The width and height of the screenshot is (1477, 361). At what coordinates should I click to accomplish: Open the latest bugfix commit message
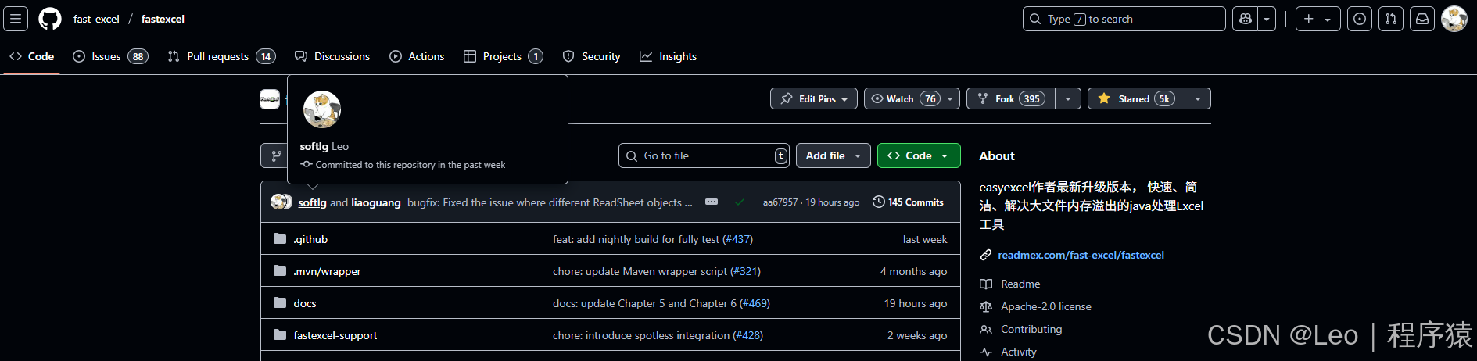[550, 202]
